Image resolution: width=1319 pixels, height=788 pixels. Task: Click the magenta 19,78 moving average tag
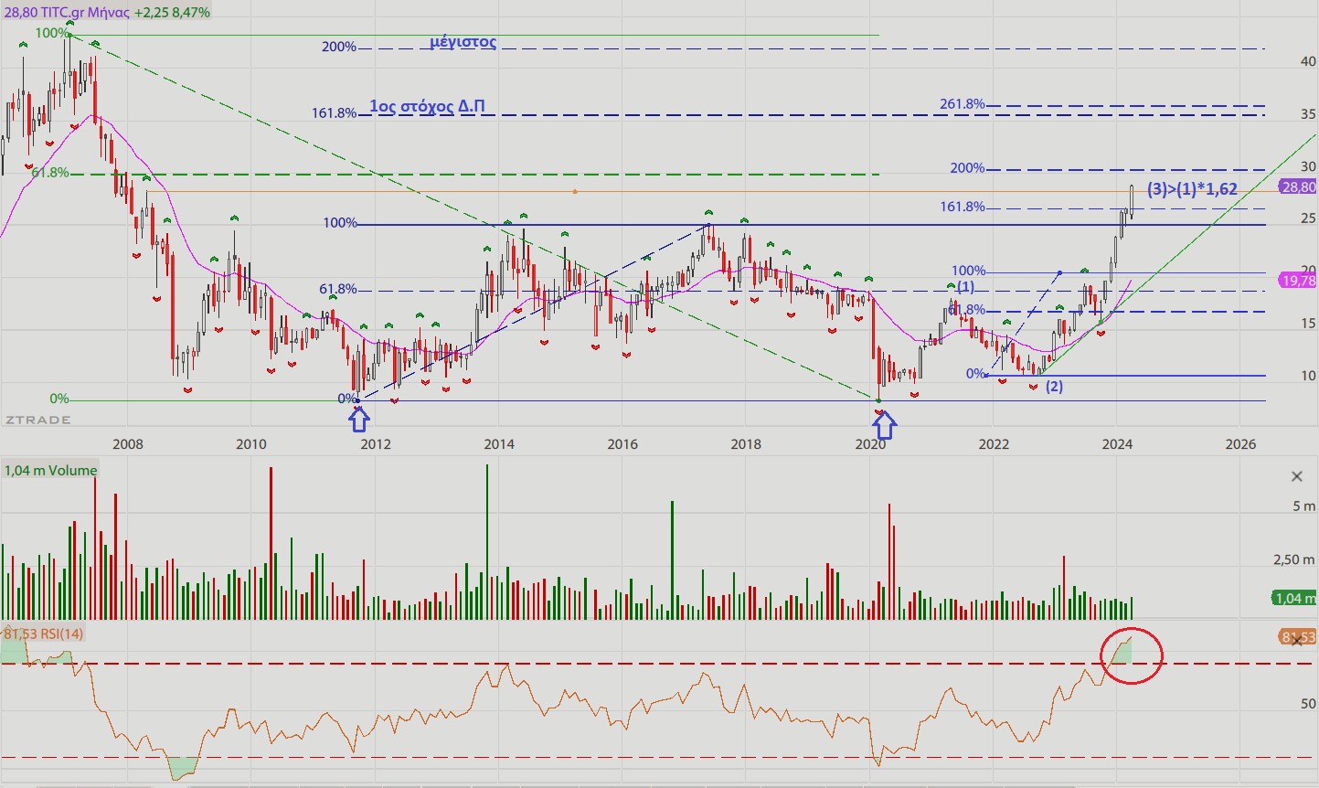point(1298,281)
